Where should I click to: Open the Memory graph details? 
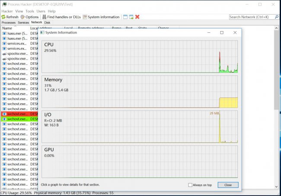click(x=140, y=92)
